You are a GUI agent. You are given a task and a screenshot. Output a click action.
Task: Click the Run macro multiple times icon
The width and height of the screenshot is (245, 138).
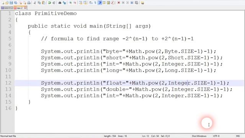point(132,3)
